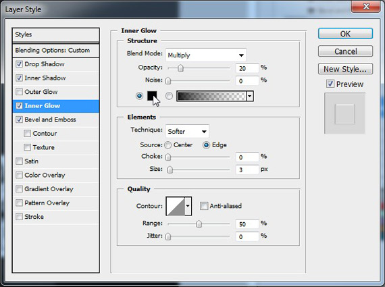Select the Styles panel entry
Screen dimensions: 385x287
point(56,34)
